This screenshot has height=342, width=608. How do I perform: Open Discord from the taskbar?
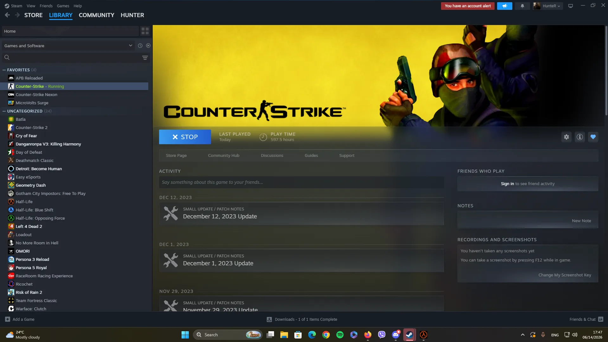click(396, 335)
